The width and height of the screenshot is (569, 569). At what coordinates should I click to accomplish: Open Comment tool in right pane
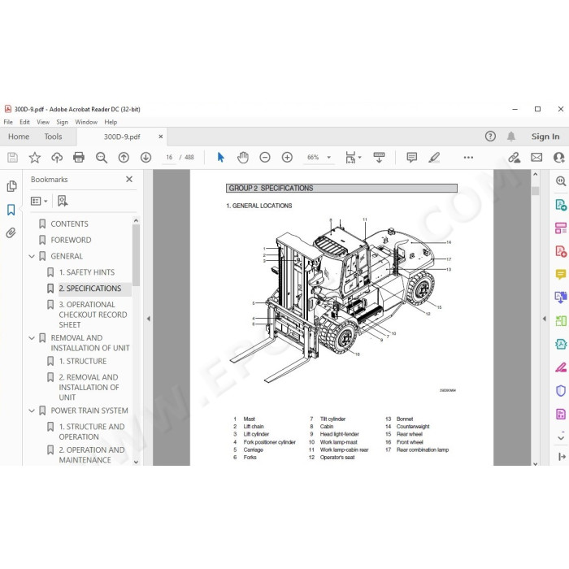click(x=561, y=274)
